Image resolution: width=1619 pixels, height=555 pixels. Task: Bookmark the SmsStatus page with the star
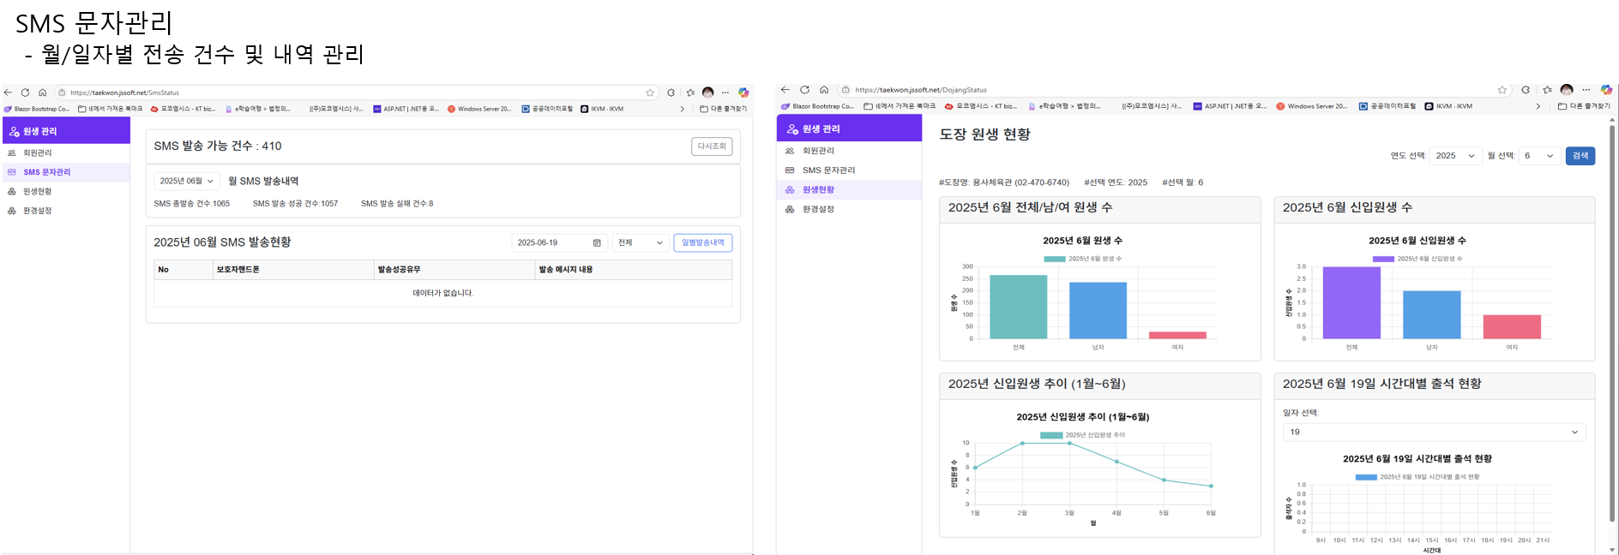pyautogui.click(x=650, y=92)
